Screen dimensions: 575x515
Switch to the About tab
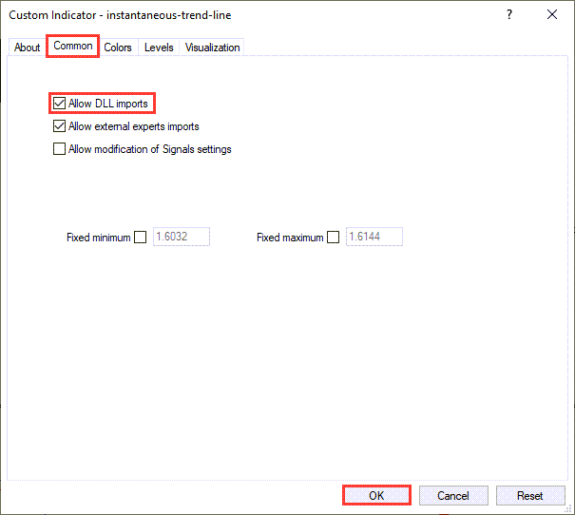click(27, 48)
